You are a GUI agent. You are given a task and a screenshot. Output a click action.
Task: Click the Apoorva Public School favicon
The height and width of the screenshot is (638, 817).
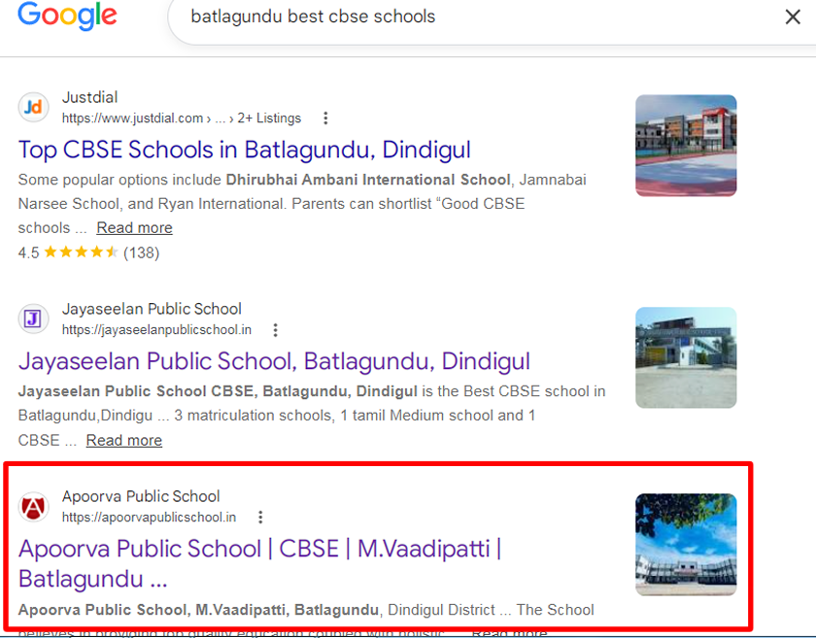(x=33, y=507)
